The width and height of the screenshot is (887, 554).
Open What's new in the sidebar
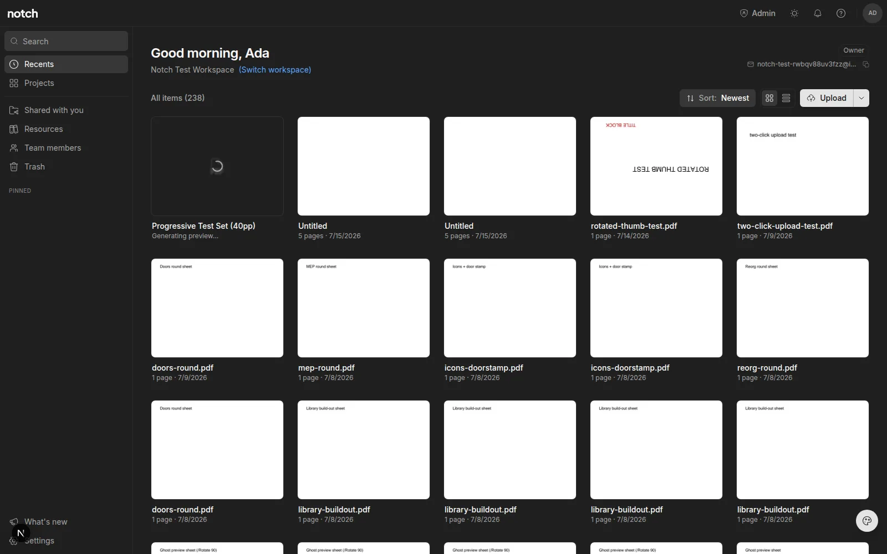tap(66, 522)
